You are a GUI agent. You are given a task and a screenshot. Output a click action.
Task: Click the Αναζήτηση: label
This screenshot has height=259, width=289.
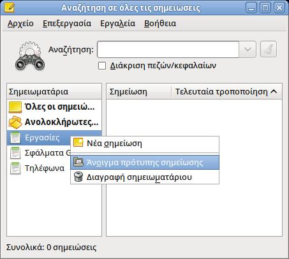[x=71, y=50]
